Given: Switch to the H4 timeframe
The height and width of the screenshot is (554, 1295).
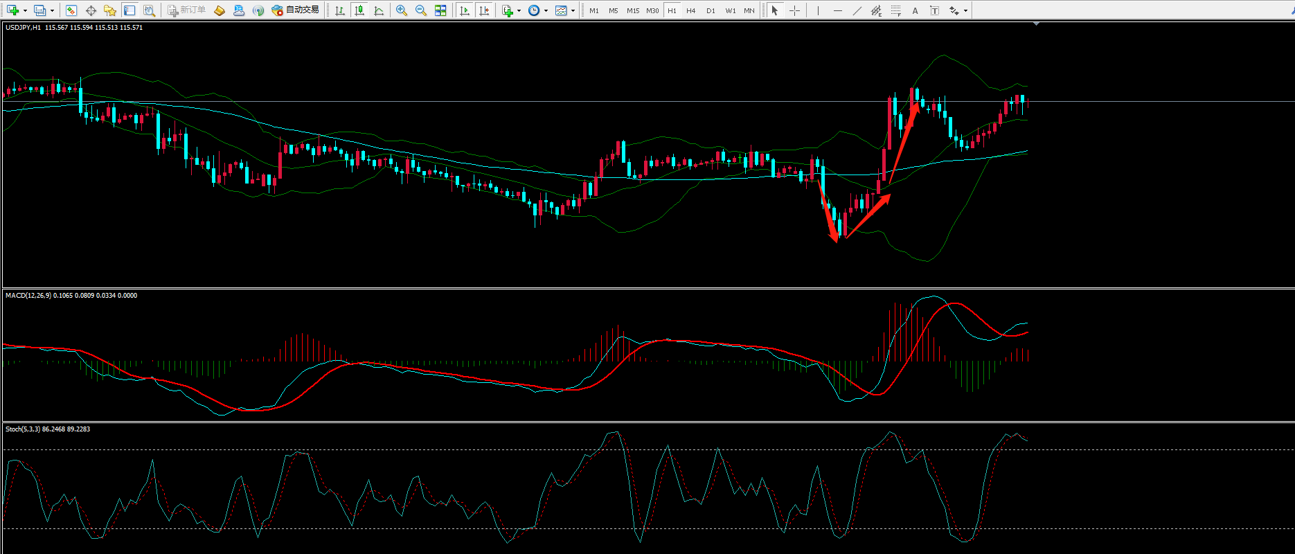Looking at the screenshot, I should point(691,10).
